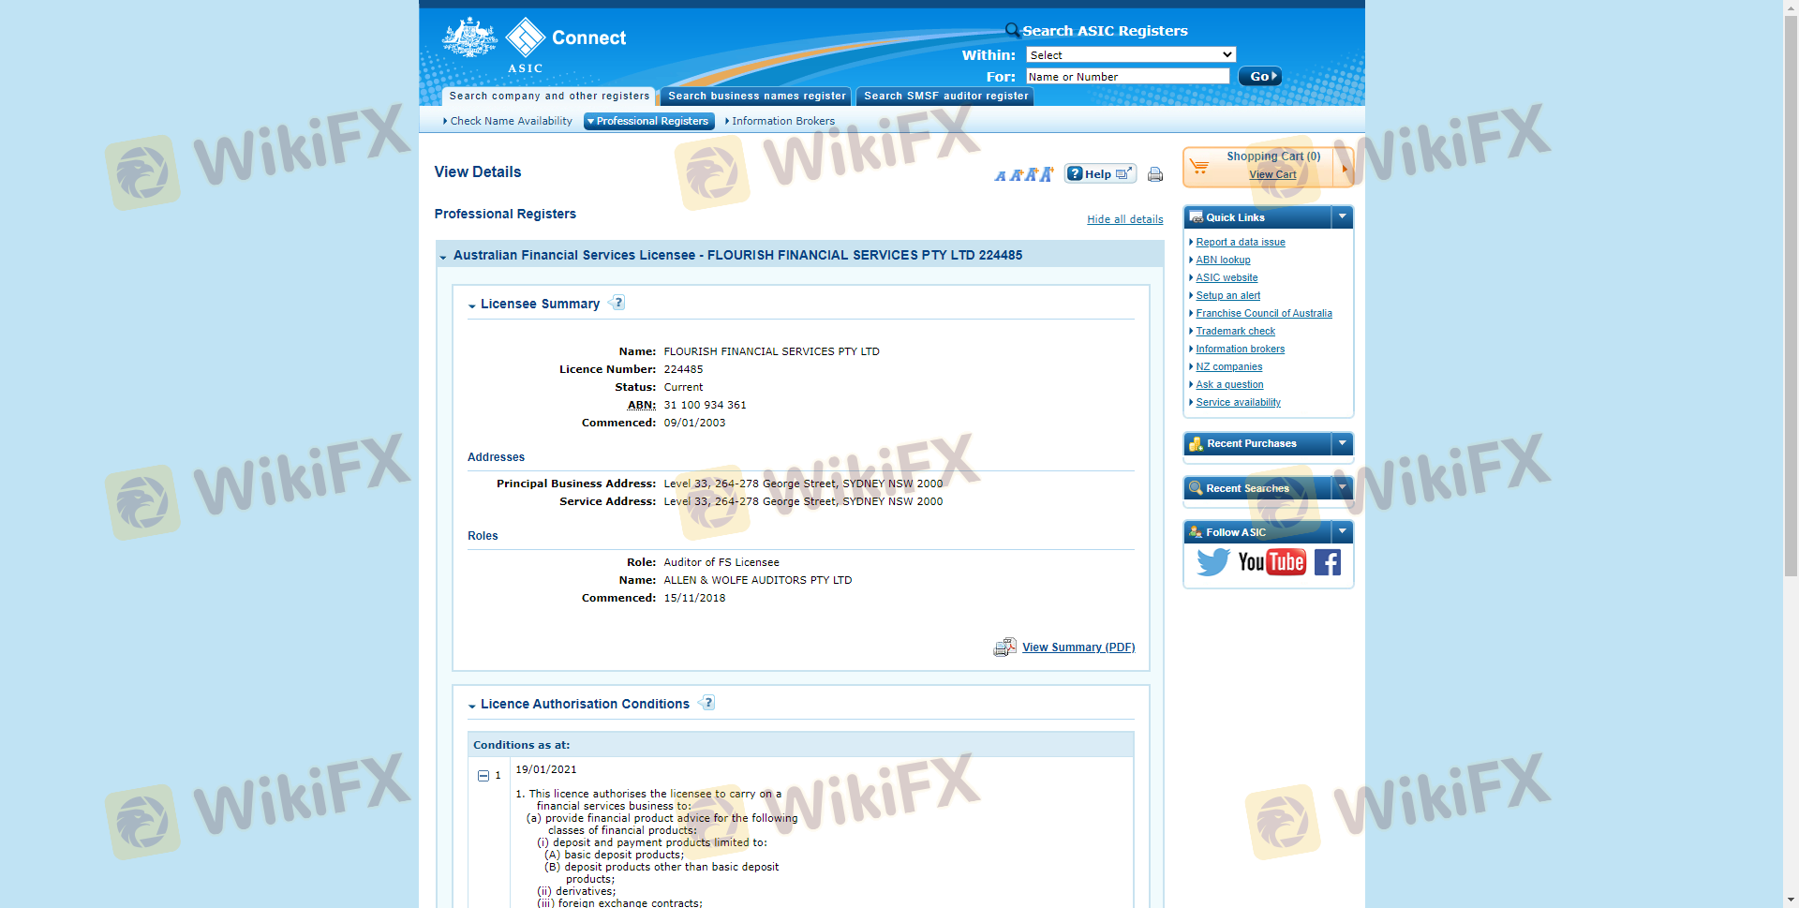Set the second text size icon

[1015, 175]
